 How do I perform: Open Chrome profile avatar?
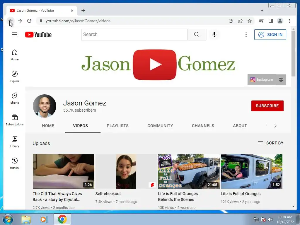pyautogui.click(x=280, y=21)
